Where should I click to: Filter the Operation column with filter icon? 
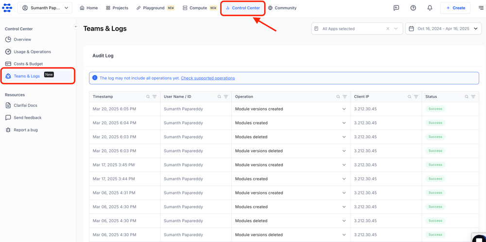(345, 97)
